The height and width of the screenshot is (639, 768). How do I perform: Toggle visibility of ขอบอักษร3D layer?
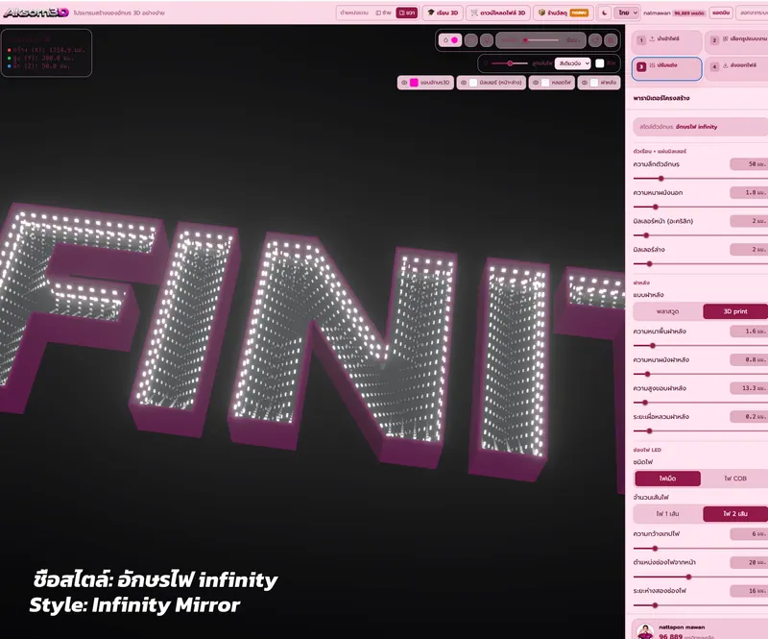point(404,83)
